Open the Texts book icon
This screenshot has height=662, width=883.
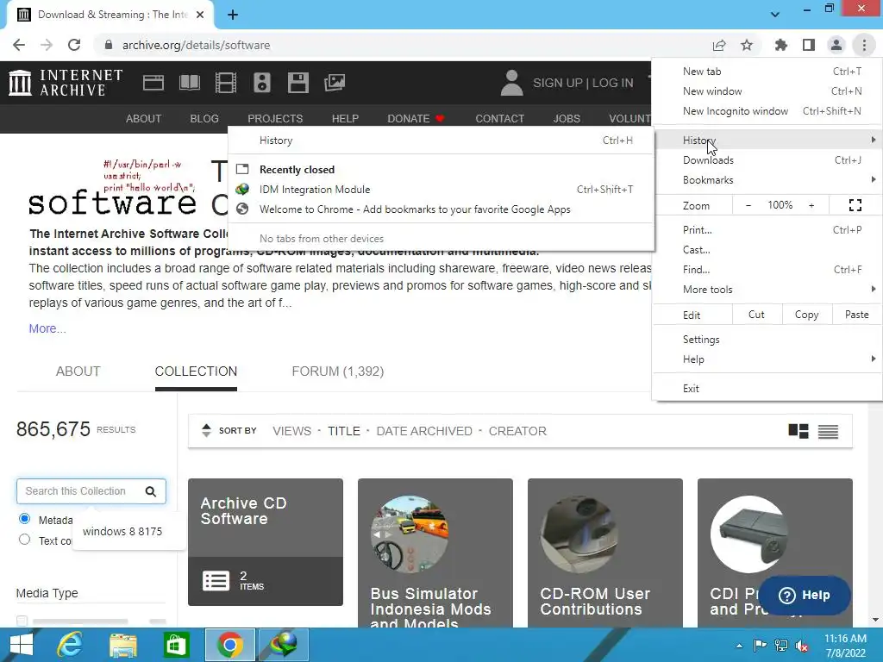(189, 83)
